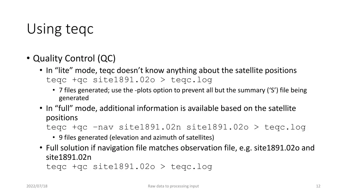Viewport: 347px width, 195px height.
Task: Click teqc.log at end of –nav command
Action: point(285,127)
